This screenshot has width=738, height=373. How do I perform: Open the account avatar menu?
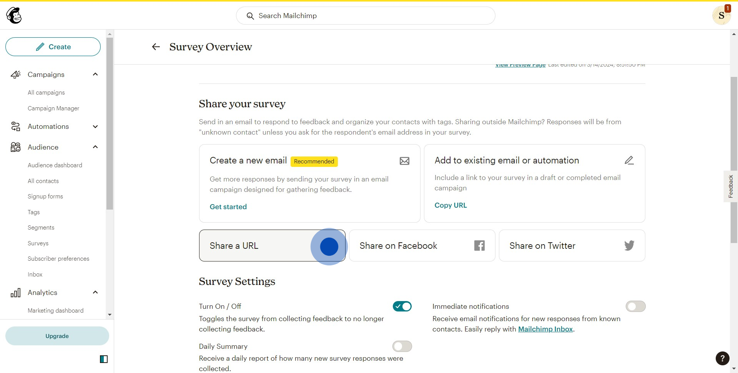pos(721,16)
